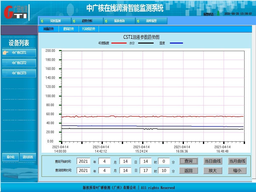Click the pointing hand icon beside 中广核CST1
256x192 pixels.
tap(6, 53)
